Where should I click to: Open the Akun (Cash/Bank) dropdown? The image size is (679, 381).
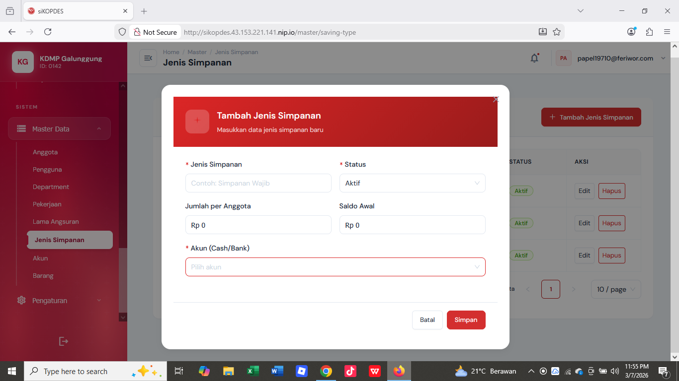coord(335,267)
